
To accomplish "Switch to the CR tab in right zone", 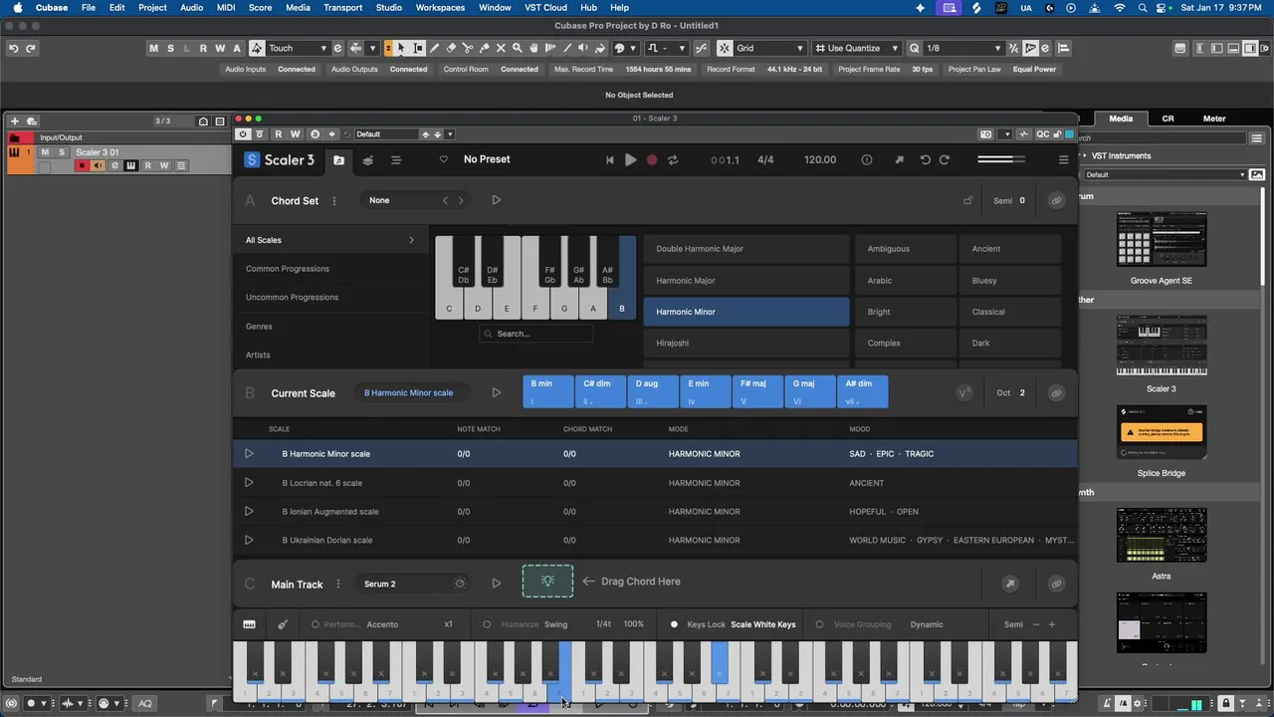I will (x=1168, y=119).
